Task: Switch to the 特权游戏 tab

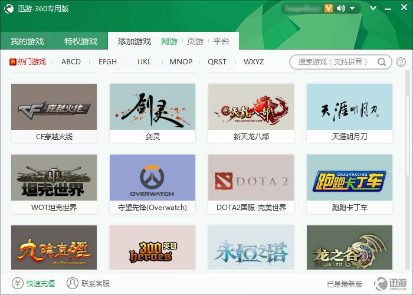Action: (x=81, y=41)
